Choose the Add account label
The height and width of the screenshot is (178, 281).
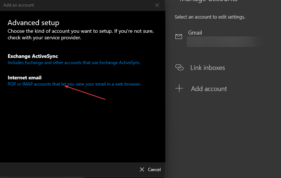pyautogui.click(x=209, y=89)
